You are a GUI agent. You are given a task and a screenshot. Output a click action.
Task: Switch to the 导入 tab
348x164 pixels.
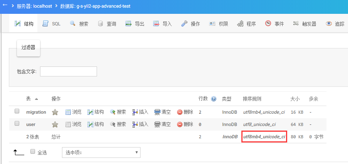(162, 24)
